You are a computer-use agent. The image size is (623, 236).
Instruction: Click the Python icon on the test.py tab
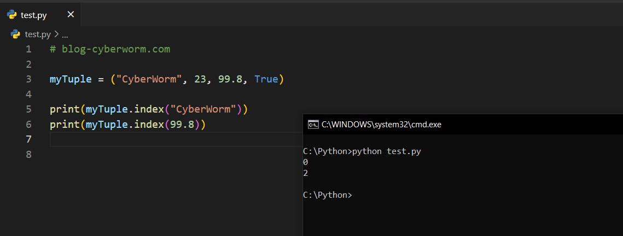tap(11, 15)
